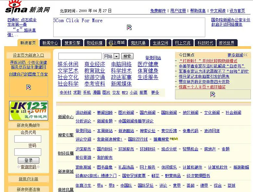Viewport: 253px width, 192px height.
Task: Click the 国务院新闻办公室主任 headline link
Action: [x=231, y=20]
